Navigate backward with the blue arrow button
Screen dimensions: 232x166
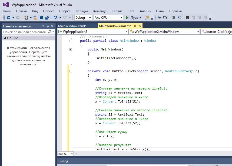(x=9, y=18)
